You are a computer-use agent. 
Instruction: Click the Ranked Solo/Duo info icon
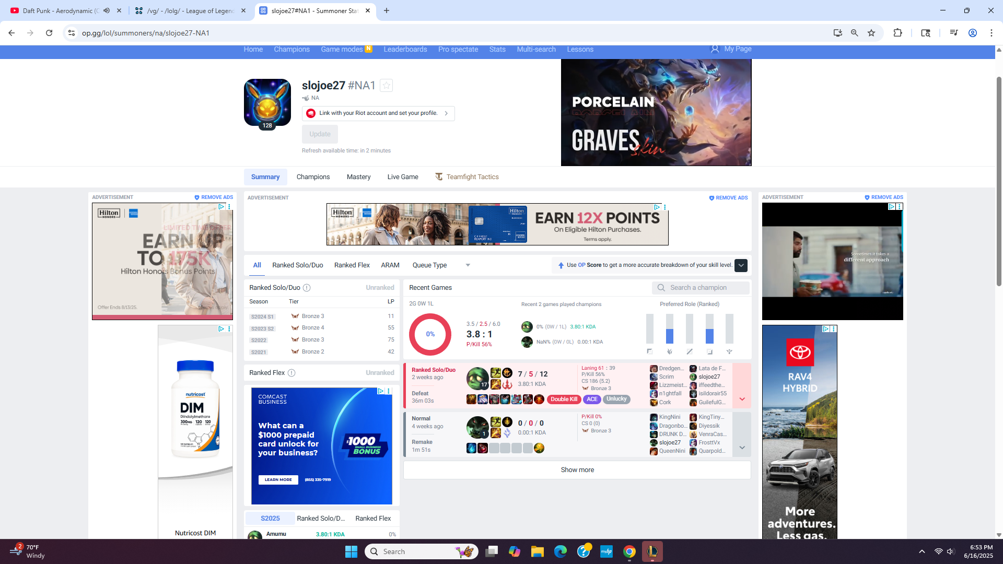coord(307,288)
